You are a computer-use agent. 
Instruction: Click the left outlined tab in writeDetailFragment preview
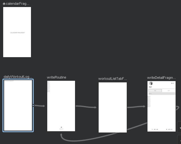pyautogui.click(x=155, y=91)
